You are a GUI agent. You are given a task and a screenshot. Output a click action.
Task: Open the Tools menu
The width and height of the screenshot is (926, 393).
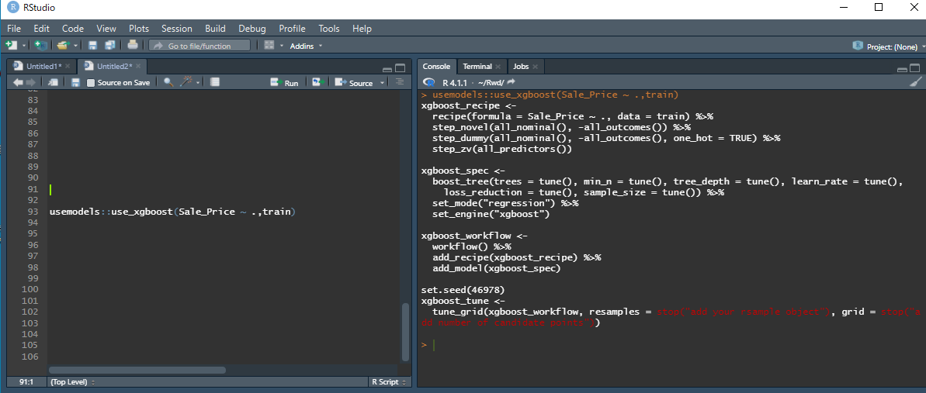coord(329,29)
